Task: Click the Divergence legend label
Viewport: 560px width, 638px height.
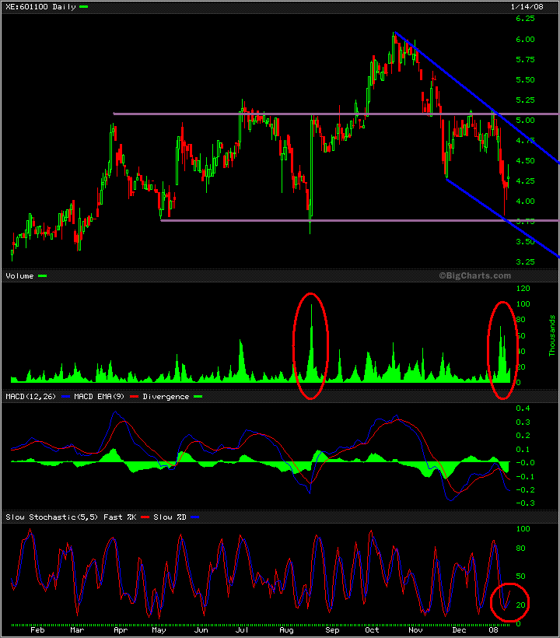Action: 165,397
